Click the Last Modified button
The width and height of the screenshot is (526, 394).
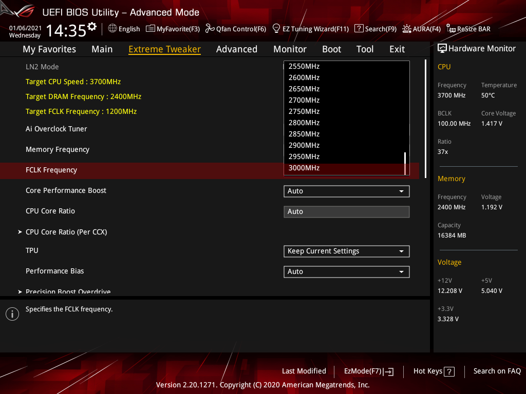[x=304, y=371]
